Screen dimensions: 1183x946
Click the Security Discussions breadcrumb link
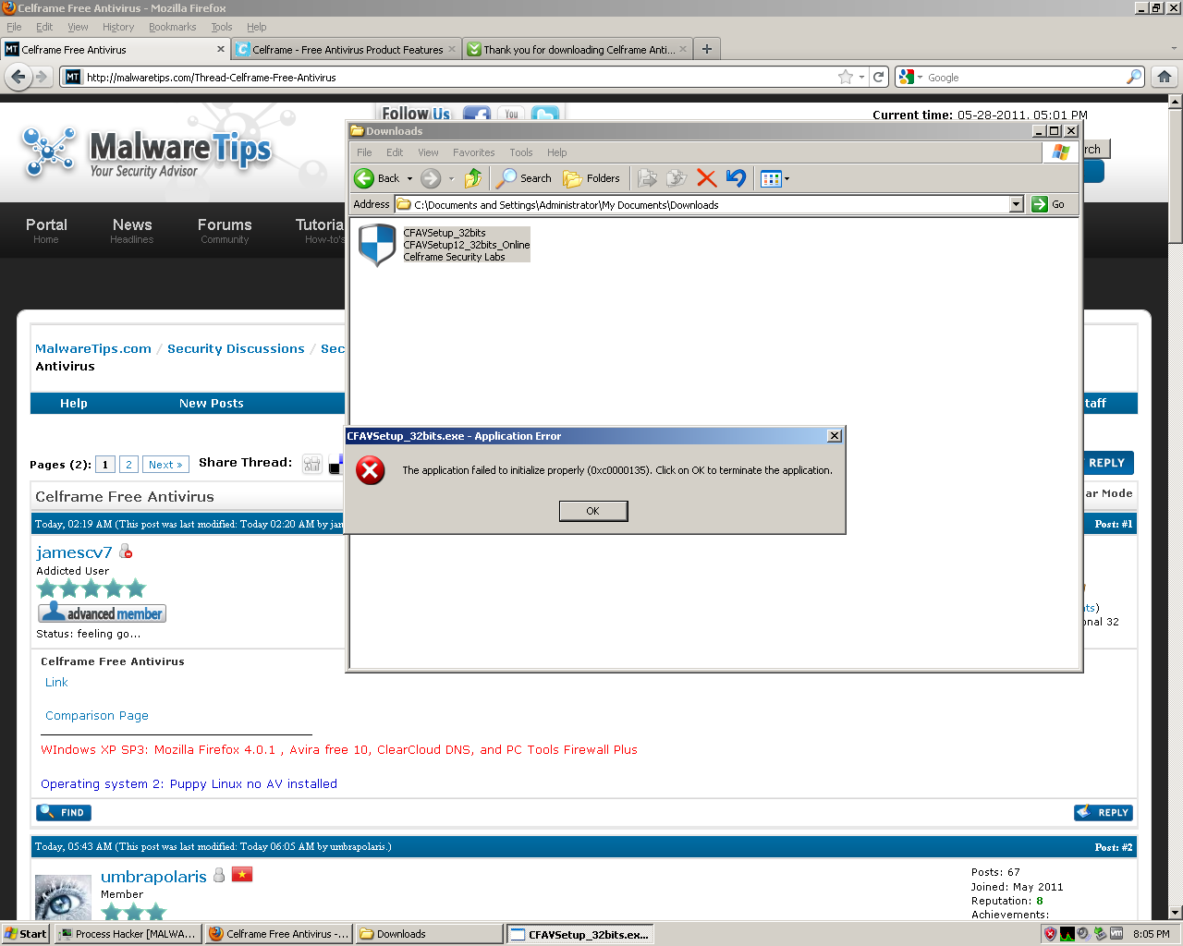pyautogui.click(x=236, y=348)
